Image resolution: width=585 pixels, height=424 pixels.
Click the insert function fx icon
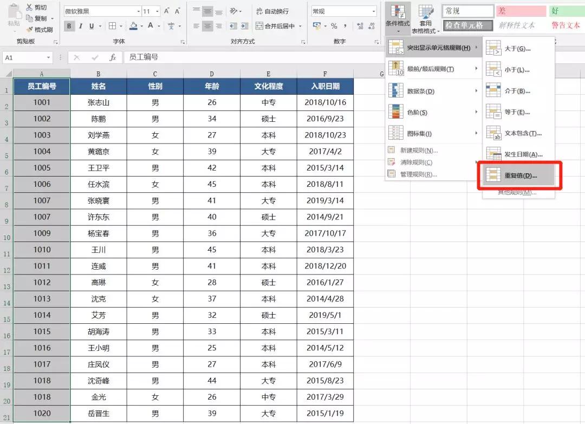click(113, 57)
